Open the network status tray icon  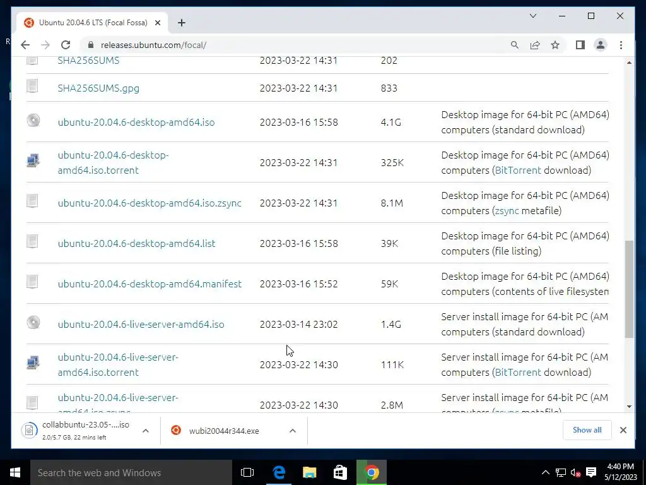[x=560, y=472]
